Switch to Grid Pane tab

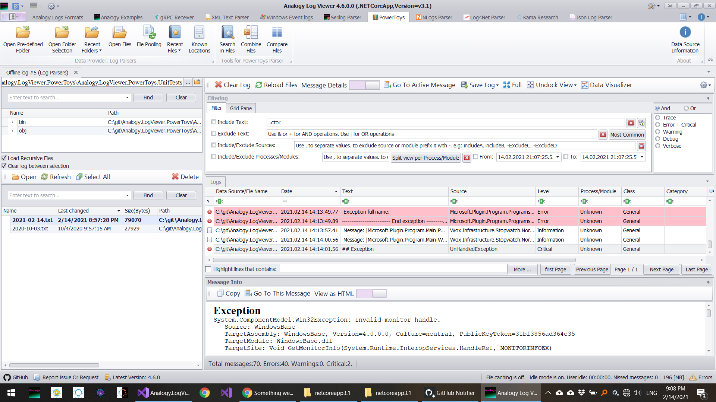(241, 108)
